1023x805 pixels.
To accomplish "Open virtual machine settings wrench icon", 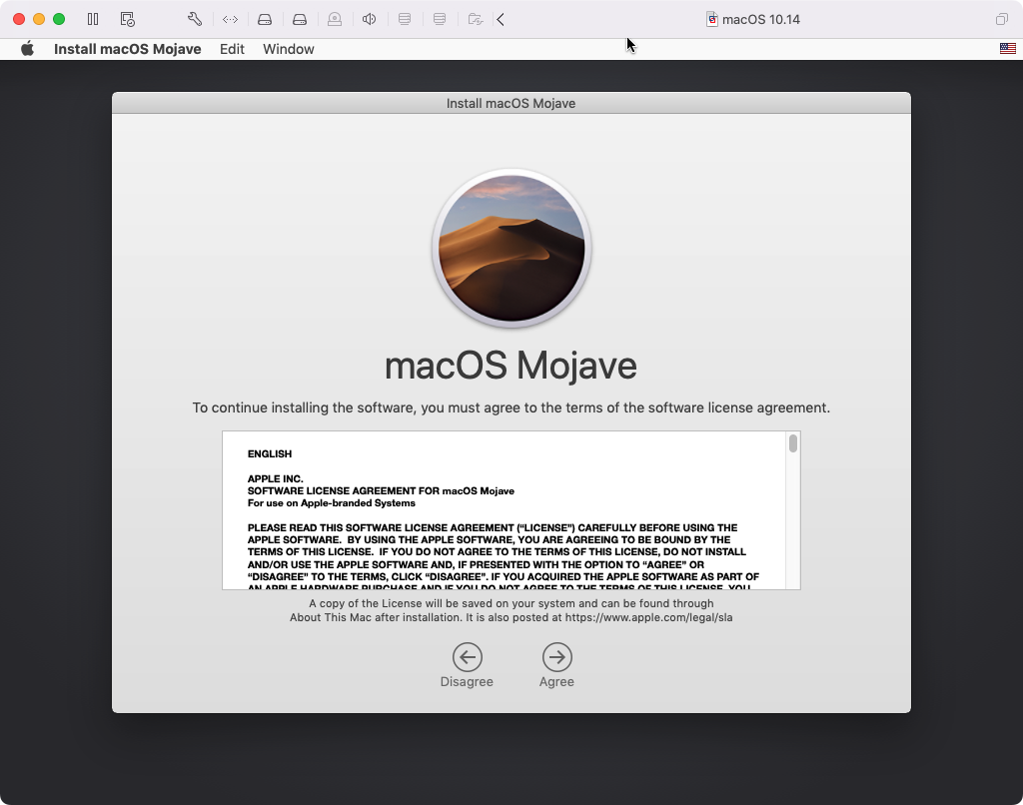I will (195, 19).
